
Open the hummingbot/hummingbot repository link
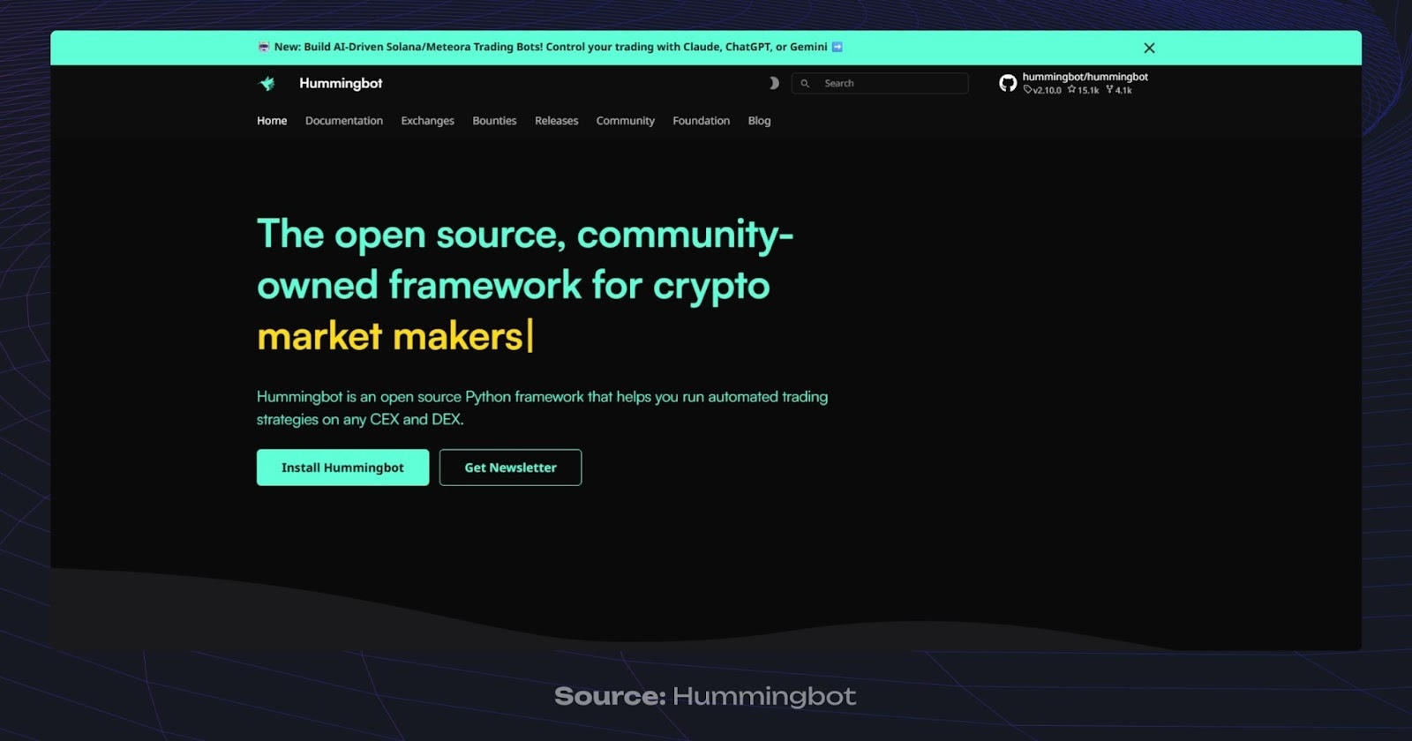(x=1085, y=77)
